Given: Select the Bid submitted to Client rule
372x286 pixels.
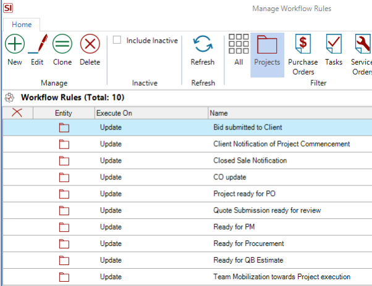Looking at the screenshot, I should coord(247,128).
